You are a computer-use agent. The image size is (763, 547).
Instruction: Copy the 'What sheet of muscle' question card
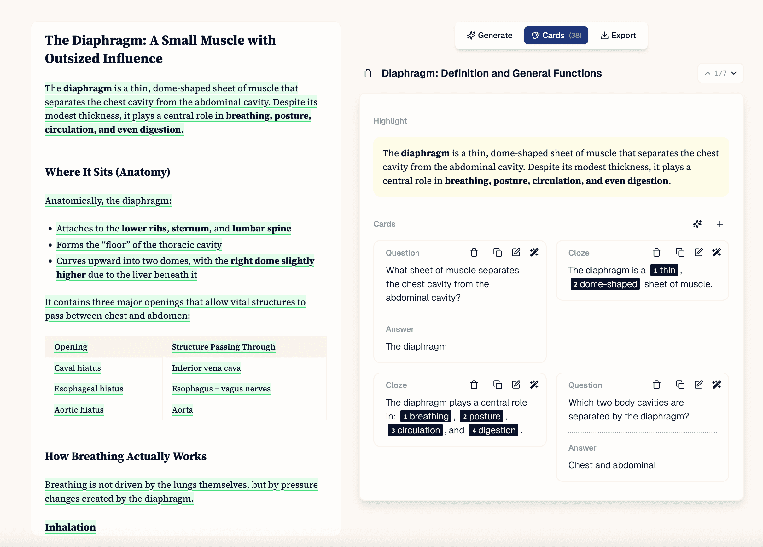coord(497,253)
